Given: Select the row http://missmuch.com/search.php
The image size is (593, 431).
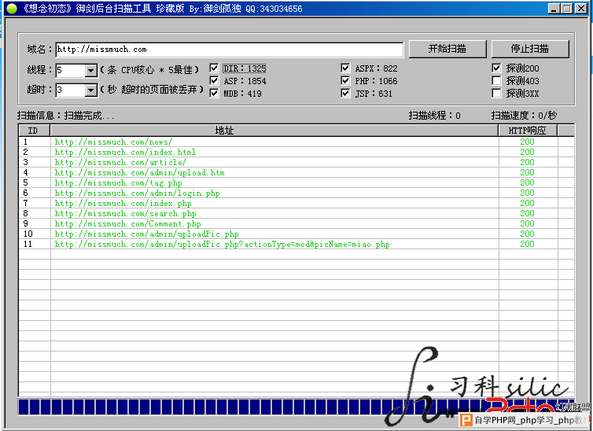Looking at the screenshot, I should [x=296, y=213].
